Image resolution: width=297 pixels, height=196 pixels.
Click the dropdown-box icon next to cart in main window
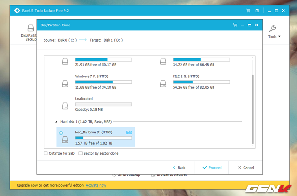pyautogui.click(x=257, y=11)
